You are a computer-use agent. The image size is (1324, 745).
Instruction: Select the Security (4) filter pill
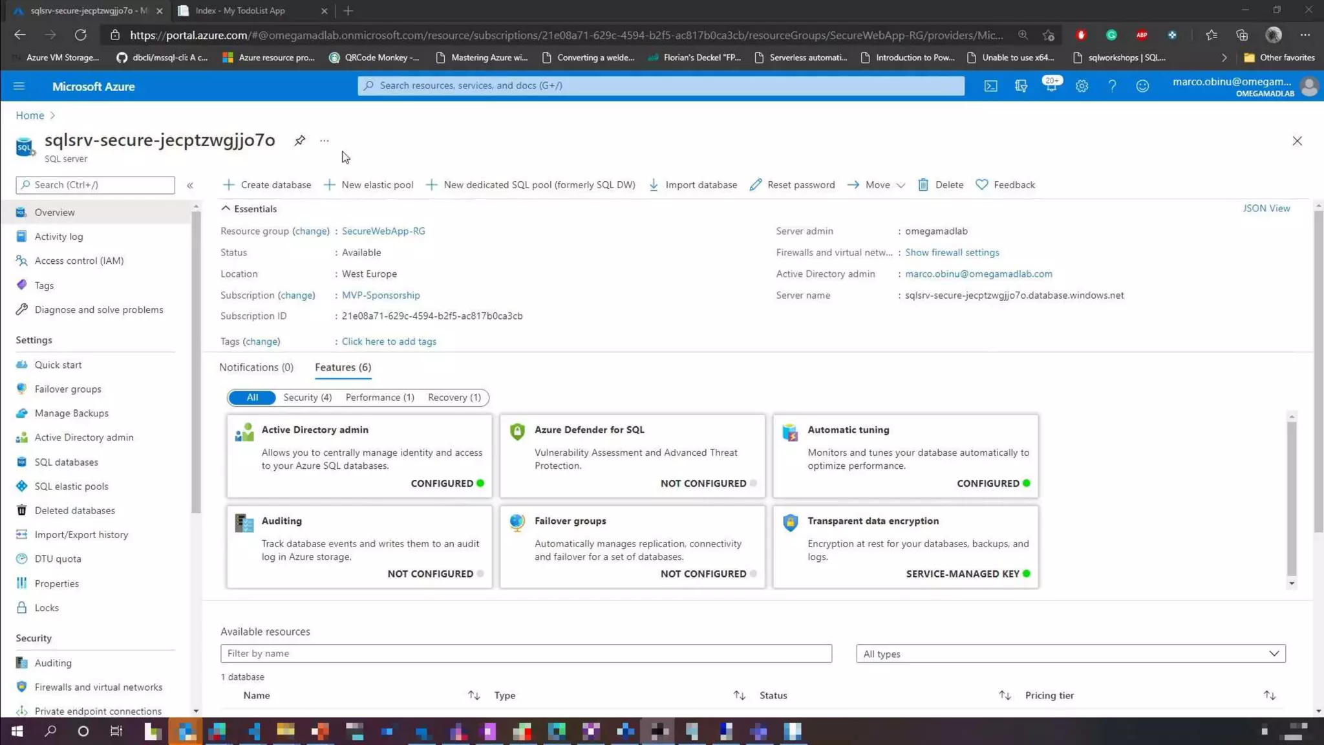307,398
